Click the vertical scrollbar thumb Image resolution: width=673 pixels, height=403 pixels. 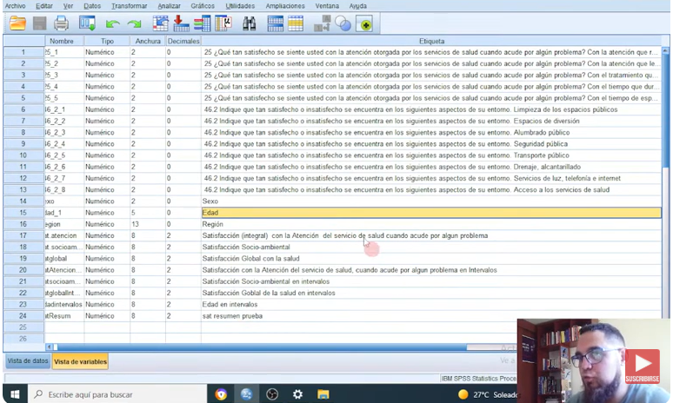[x=666, y=109]
